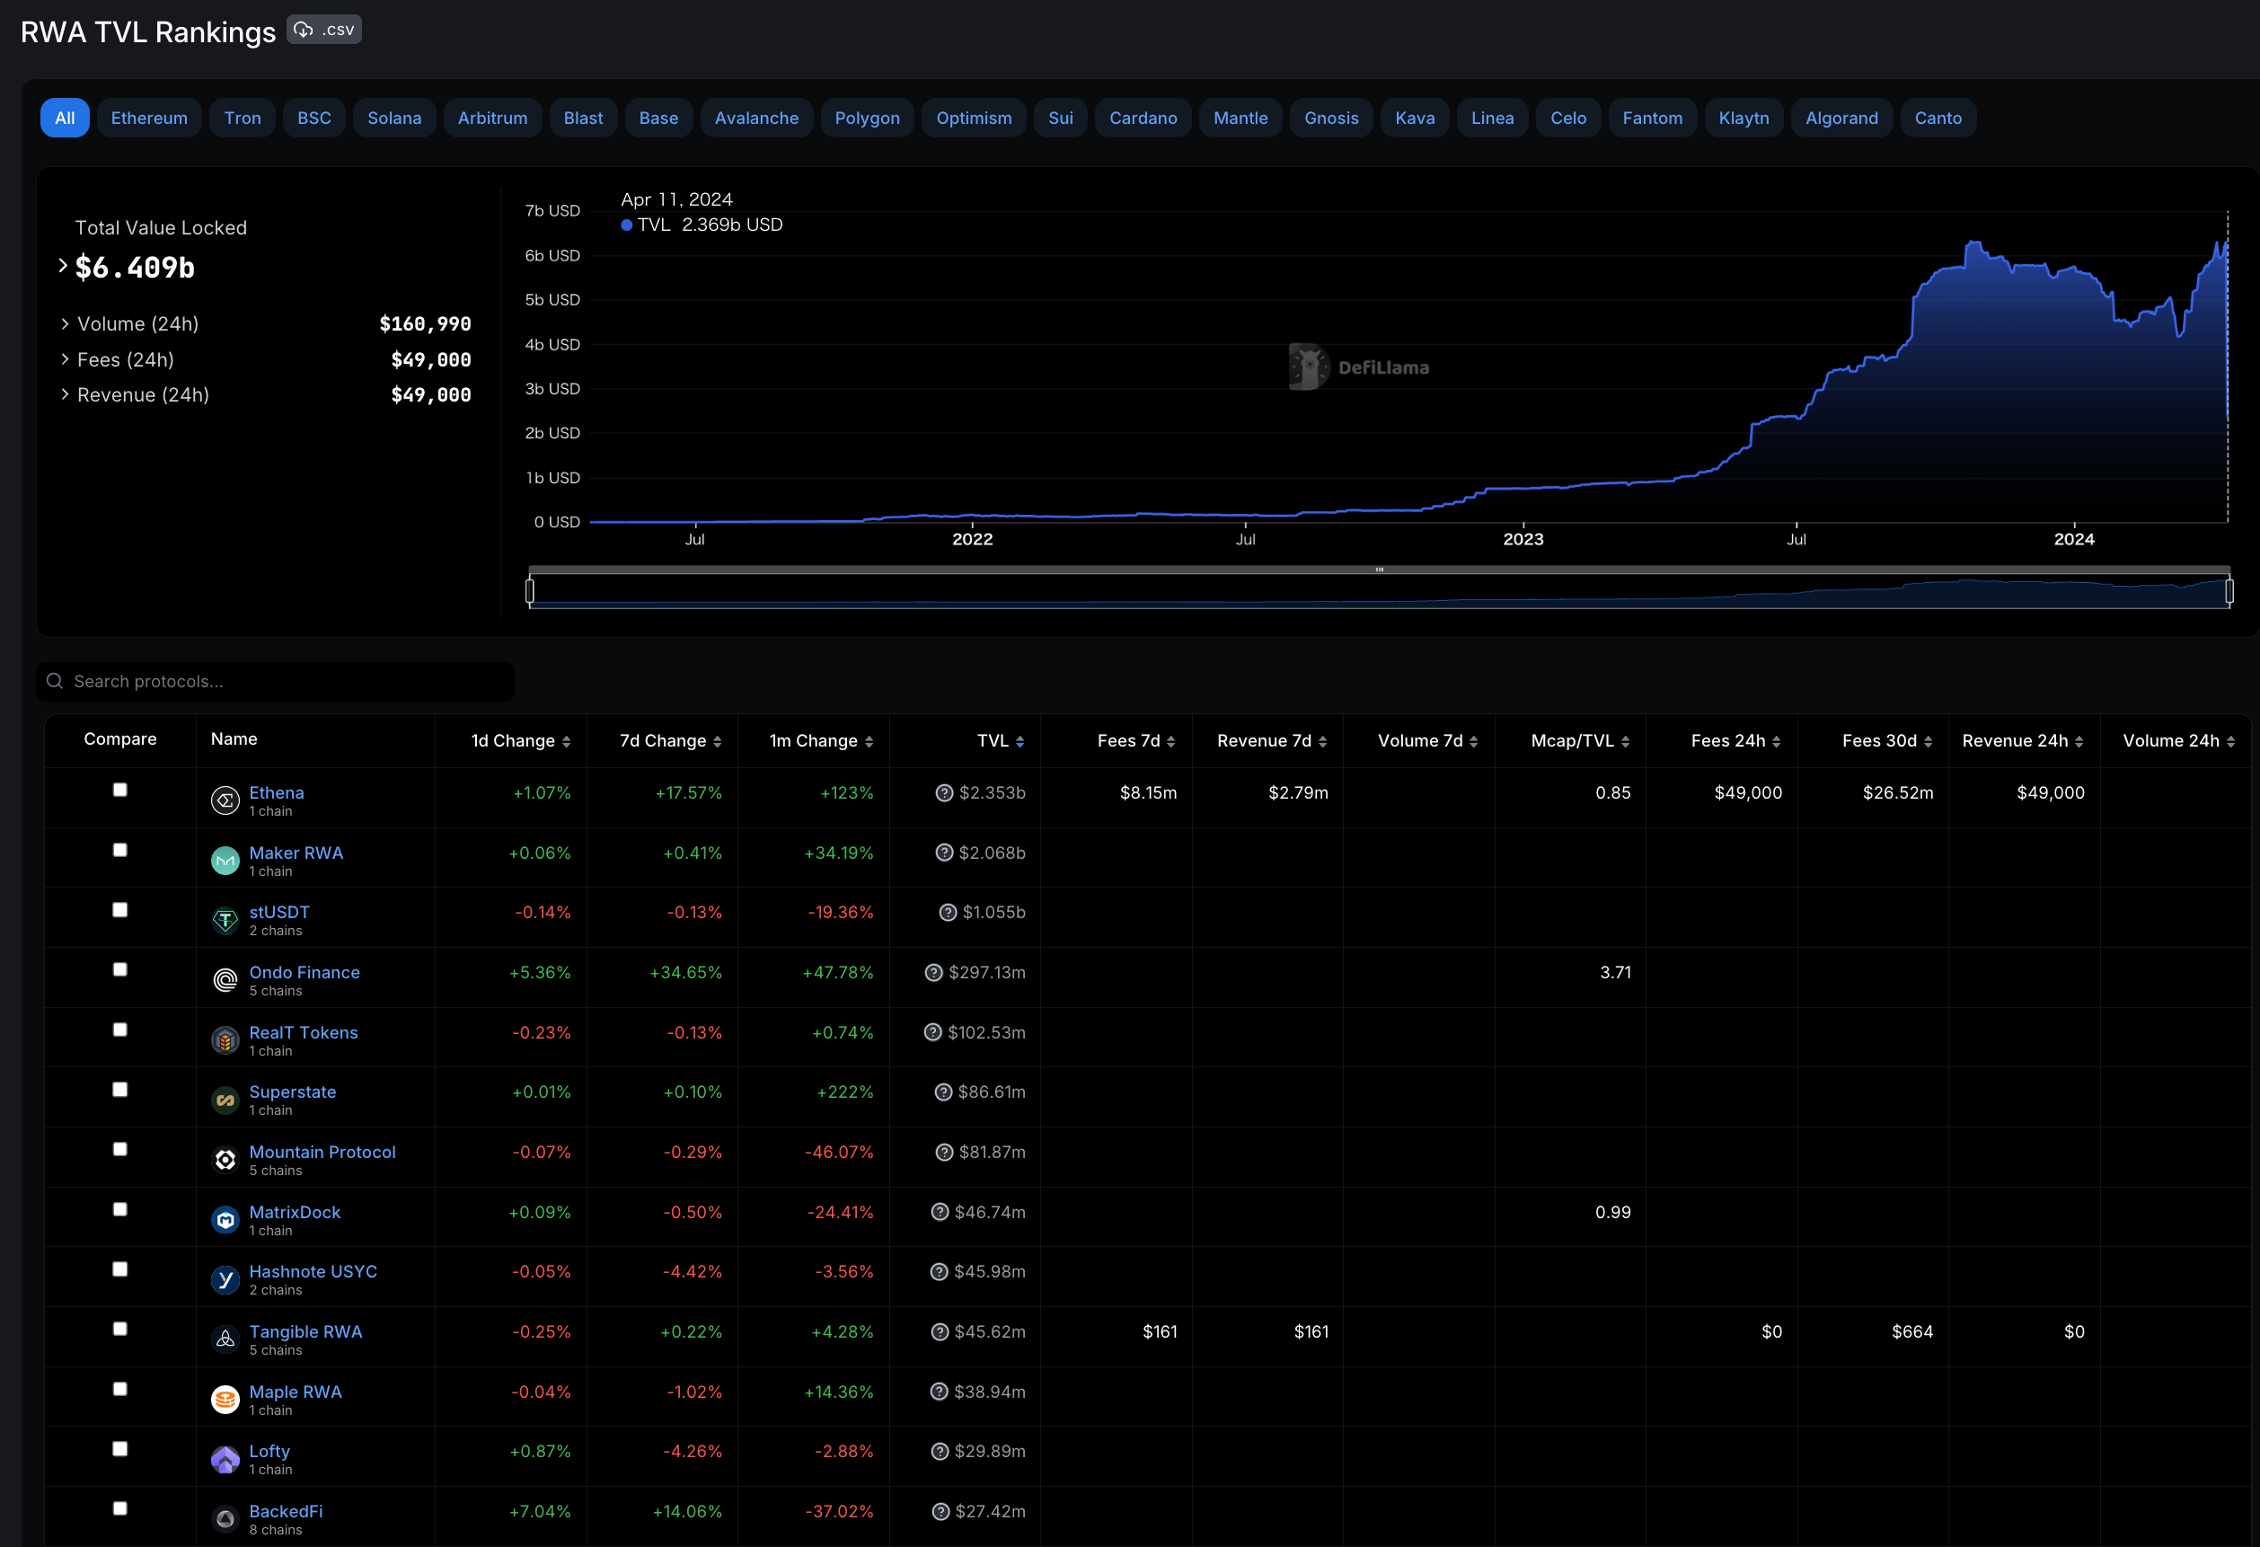Viewport: 2260px width, 1547px height.
Task: Click the chart zoom range bar top grip
Action: point(1379,570)
